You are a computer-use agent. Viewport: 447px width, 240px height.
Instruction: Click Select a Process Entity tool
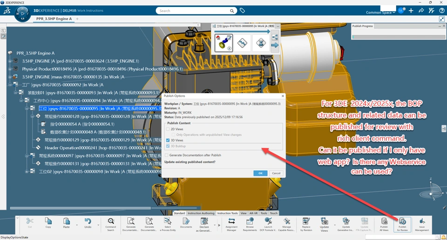click(168, 224)
